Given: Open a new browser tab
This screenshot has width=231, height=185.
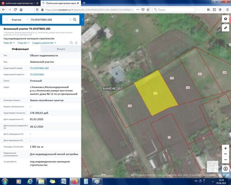Looking at the screenshot, I should point(84,3).
